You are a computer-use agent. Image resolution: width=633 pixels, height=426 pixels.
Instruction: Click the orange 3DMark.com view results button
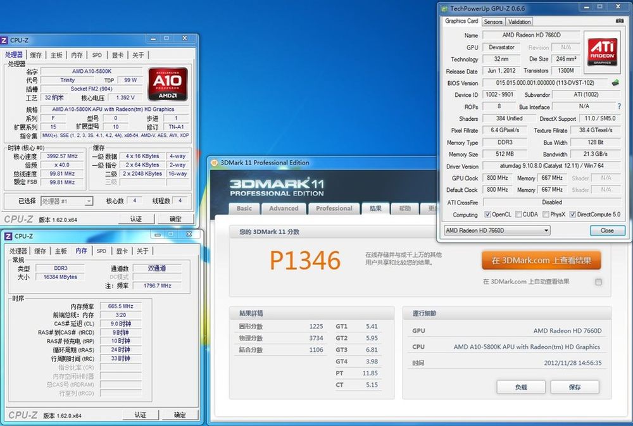tap(541, 260)
